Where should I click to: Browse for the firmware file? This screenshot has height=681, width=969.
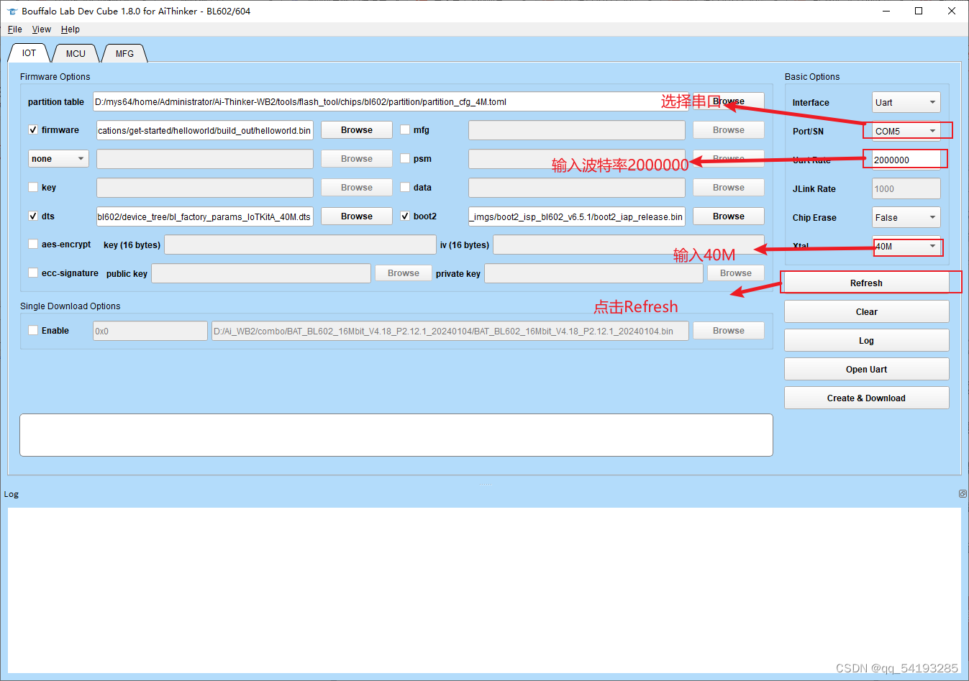357,130
